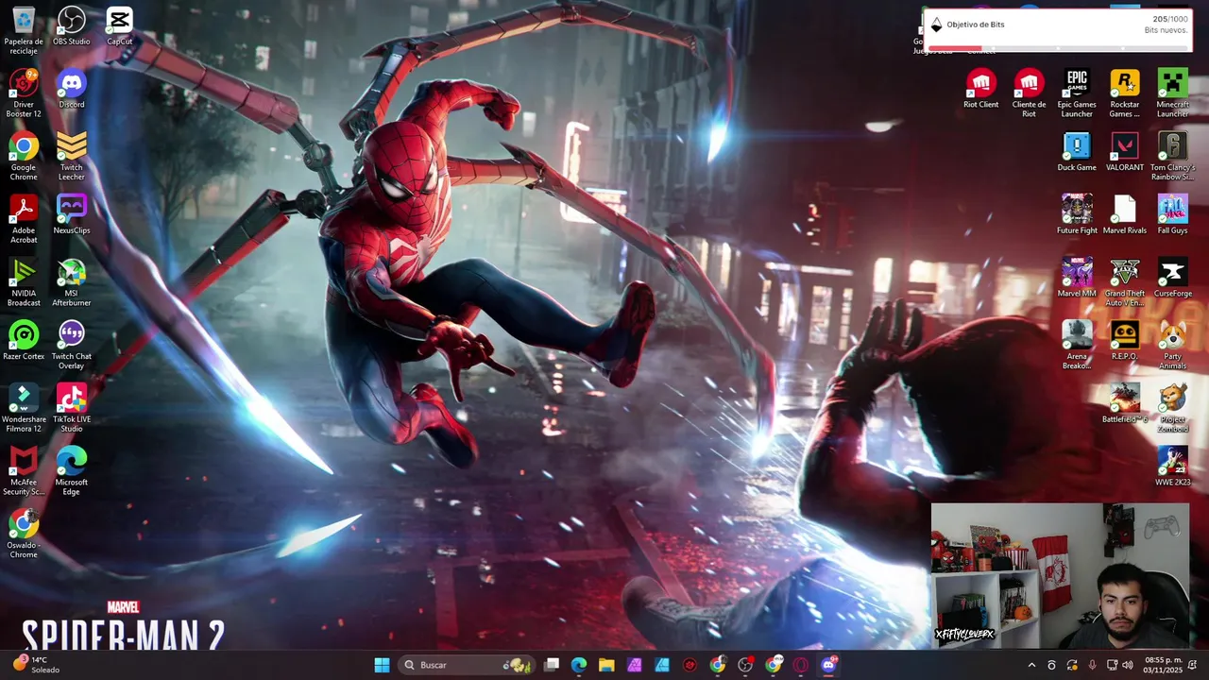
Task: Expand the hidden system tray icons chevron
Action: tap(1031, 666)
